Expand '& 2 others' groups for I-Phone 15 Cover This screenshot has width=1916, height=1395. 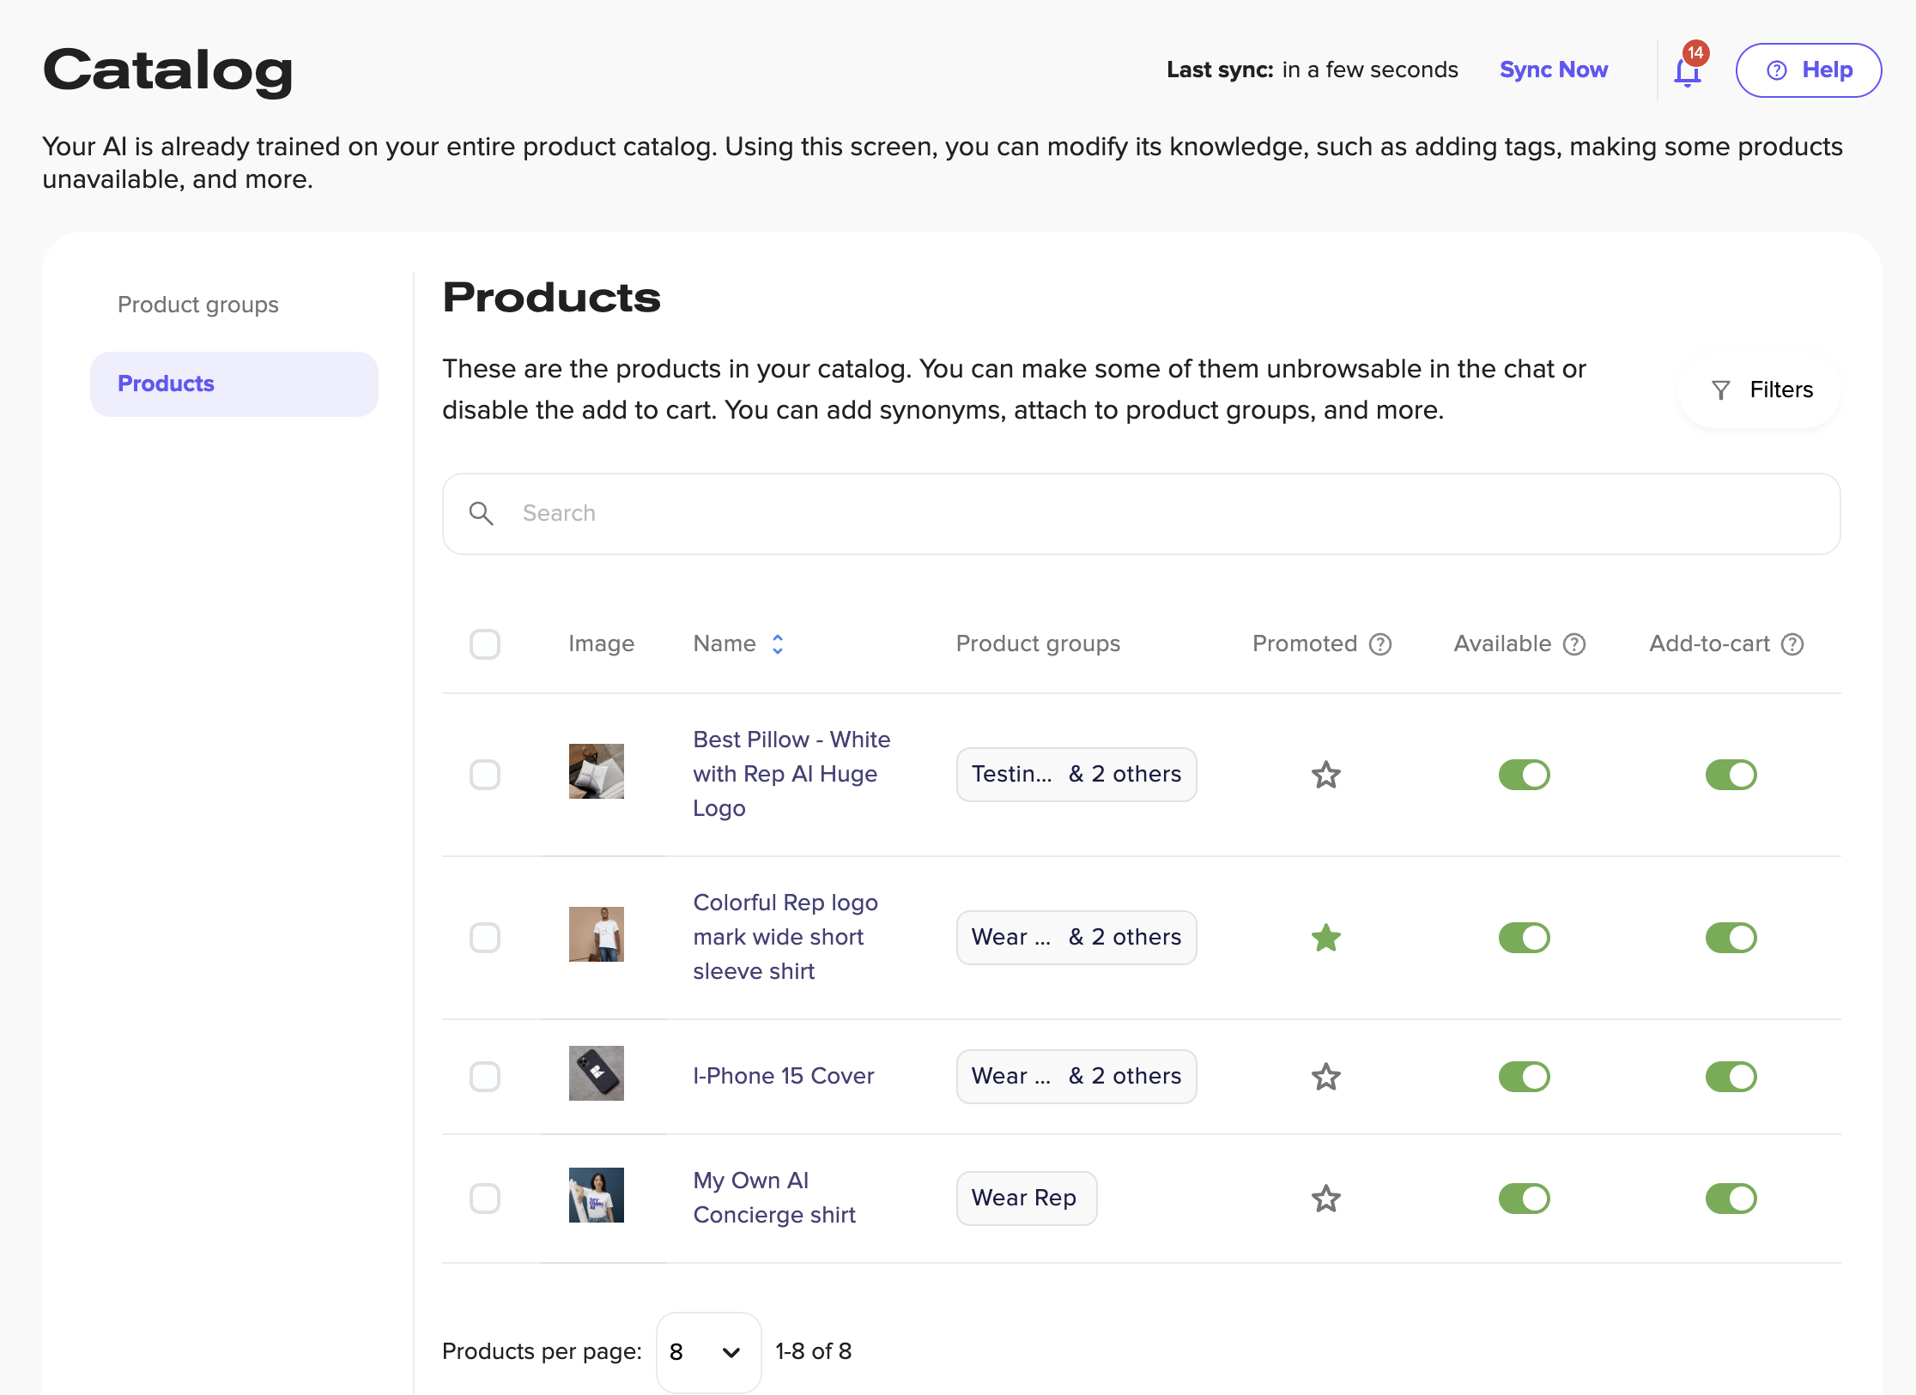coord(1125,1077)
